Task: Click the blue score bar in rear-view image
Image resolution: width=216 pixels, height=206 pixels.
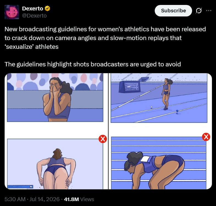Action: tap(20, 187)
